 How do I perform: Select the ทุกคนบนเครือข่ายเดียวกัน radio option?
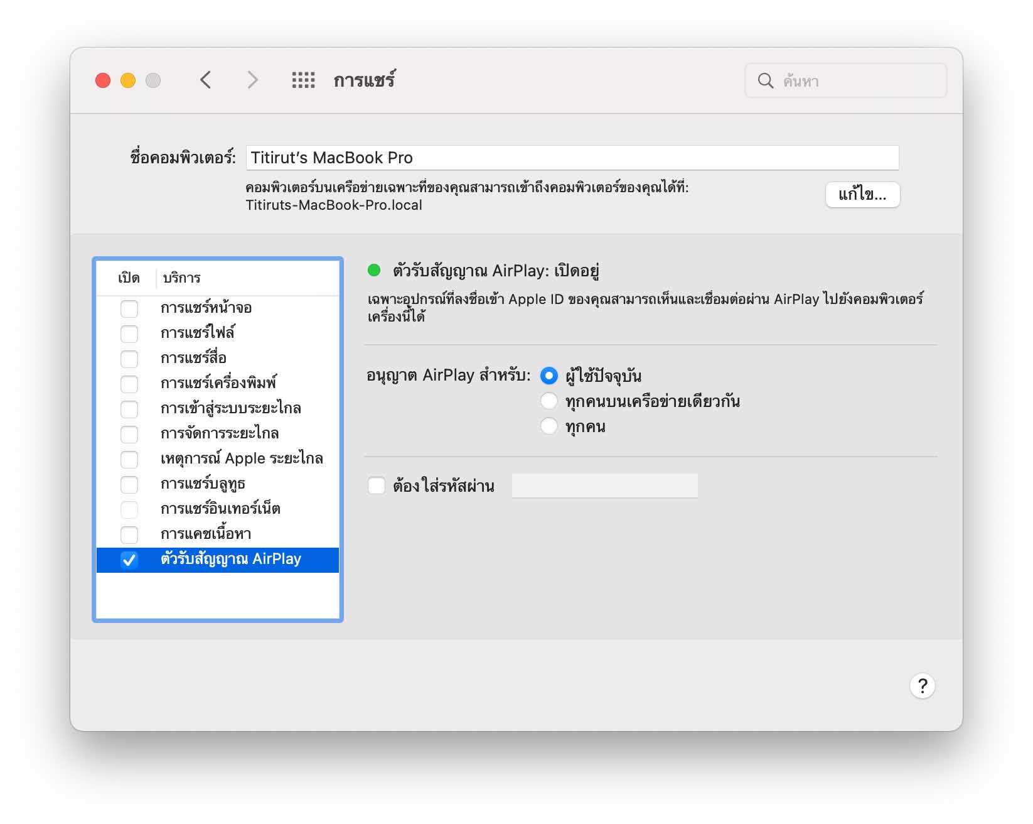pos(549,401)
